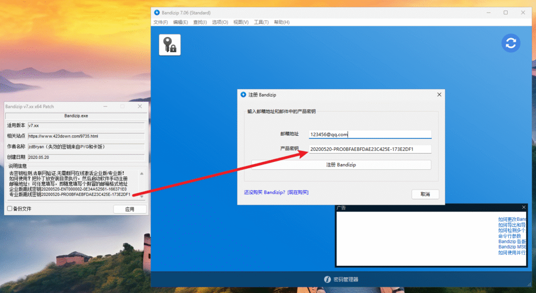Click scroll-up arrow in 说明信息 text box

(x=142, y=173)
